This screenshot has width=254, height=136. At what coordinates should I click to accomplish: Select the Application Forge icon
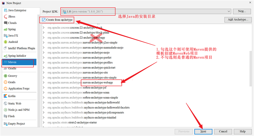[6, 89]
